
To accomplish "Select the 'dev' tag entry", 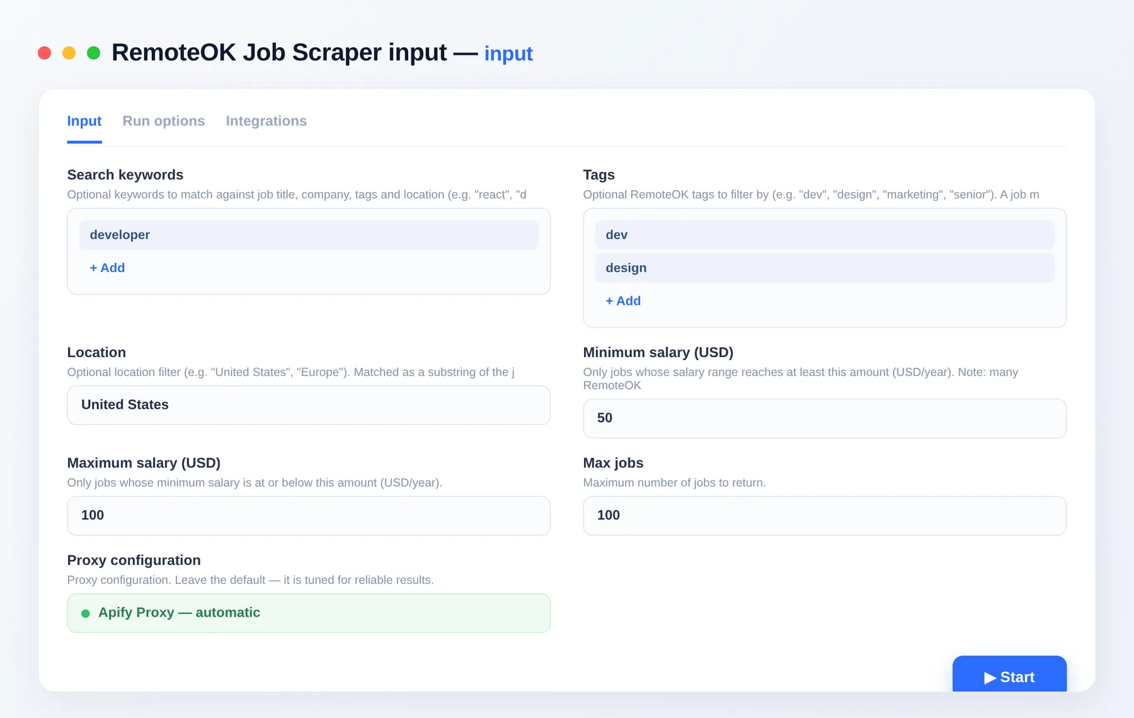I will [825, 235].
